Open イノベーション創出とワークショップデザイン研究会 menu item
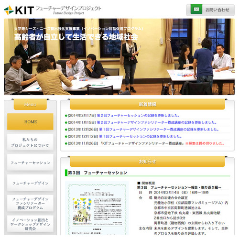The width and height of the screenshot is (239, 239). tap(30, 224)
